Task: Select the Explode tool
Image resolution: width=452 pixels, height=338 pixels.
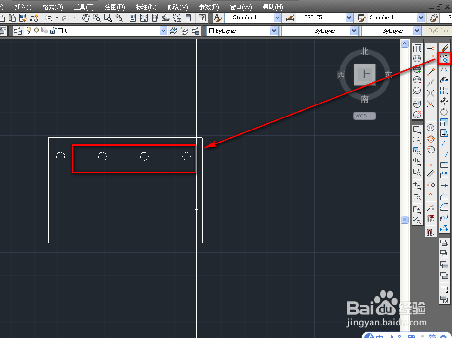Action: pyautogui.click(x=444, y=228)
